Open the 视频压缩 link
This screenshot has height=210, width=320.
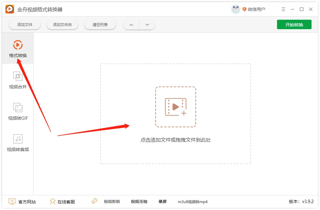tap(139, 202)
